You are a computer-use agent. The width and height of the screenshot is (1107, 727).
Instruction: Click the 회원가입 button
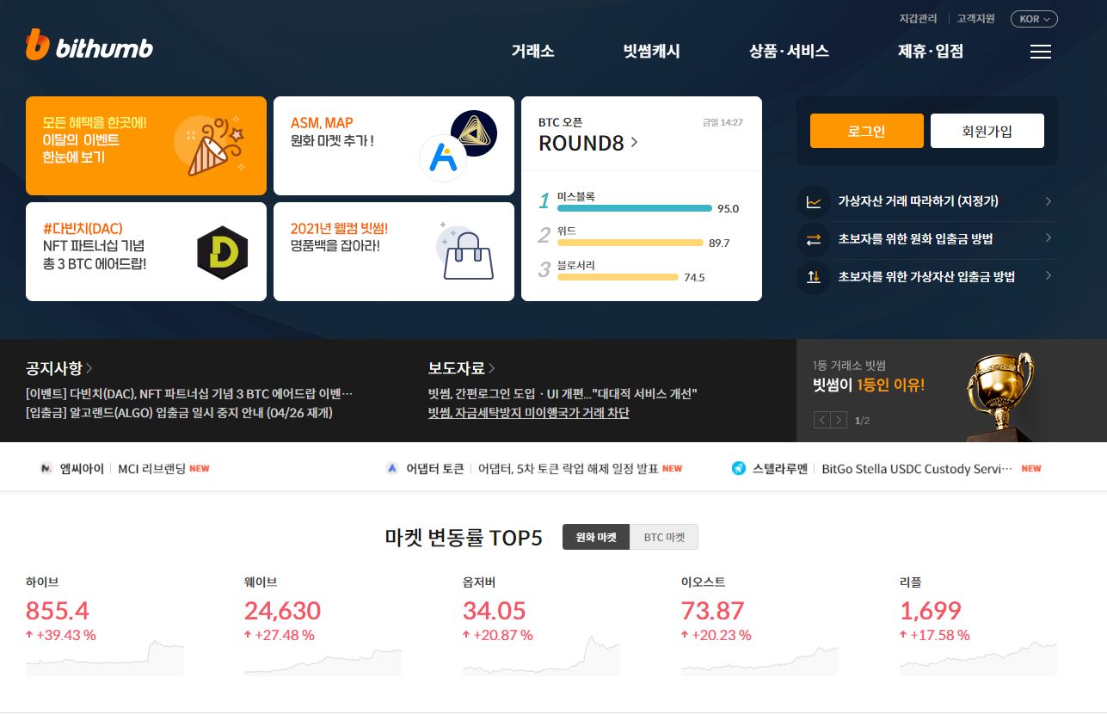[987, 131]
